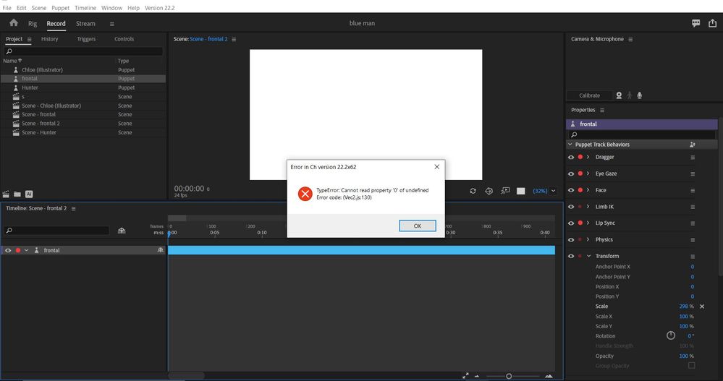Open Physics behavior options menu
Image resolution: width=723 pixels, height=381 pixels.
[x=692, y=240]
